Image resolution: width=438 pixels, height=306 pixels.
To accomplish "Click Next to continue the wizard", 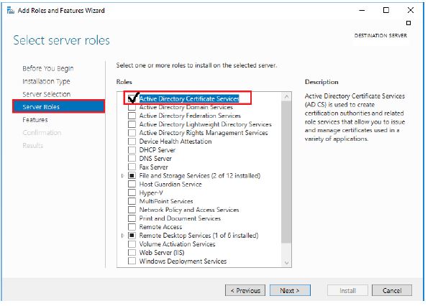I will (290, 290).
